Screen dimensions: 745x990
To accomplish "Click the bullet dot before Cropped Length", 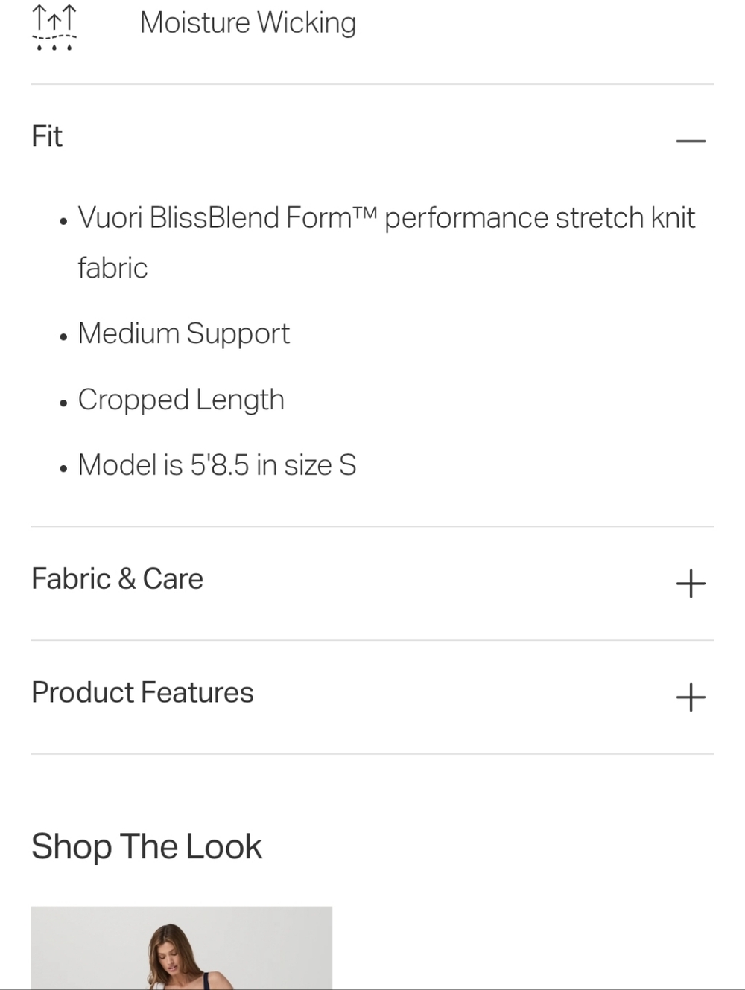I will (x=63, y=403).
